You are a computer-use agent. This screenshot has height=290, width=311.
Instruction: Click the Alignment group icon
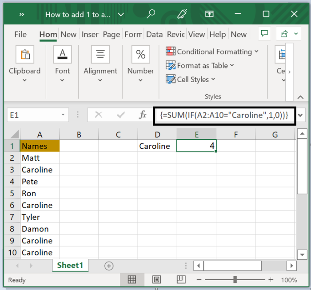coord(100,55)
